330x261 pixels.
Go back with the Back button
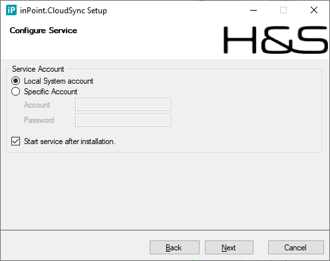(174, 248)
